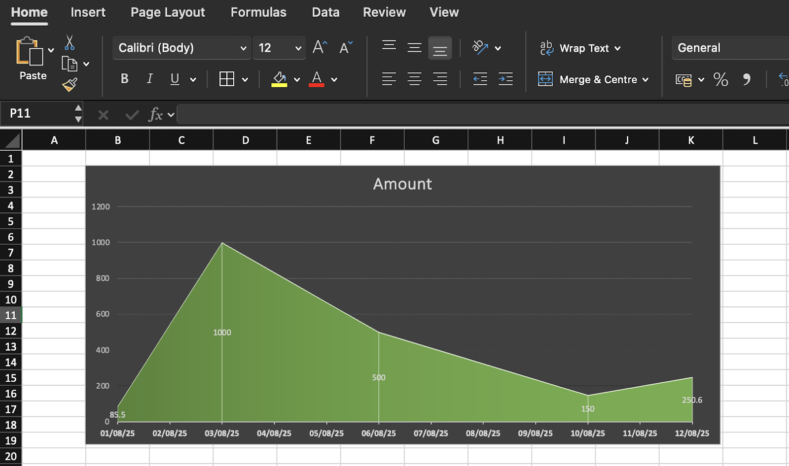Increase font size with larger A

coord(320,47)
